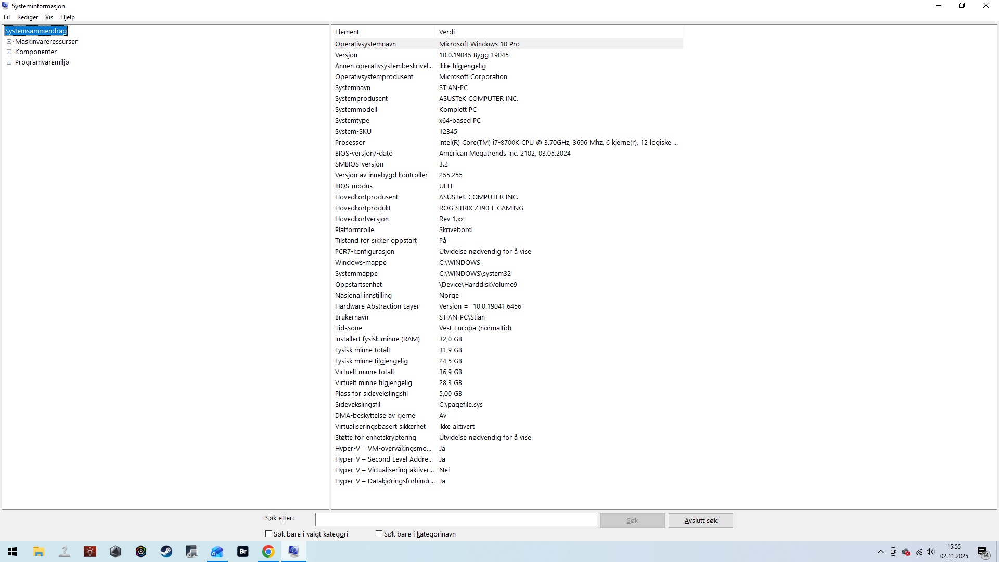Click the OneDrive cloud error tray icon
Screen dimensions: 999x562
906,552
